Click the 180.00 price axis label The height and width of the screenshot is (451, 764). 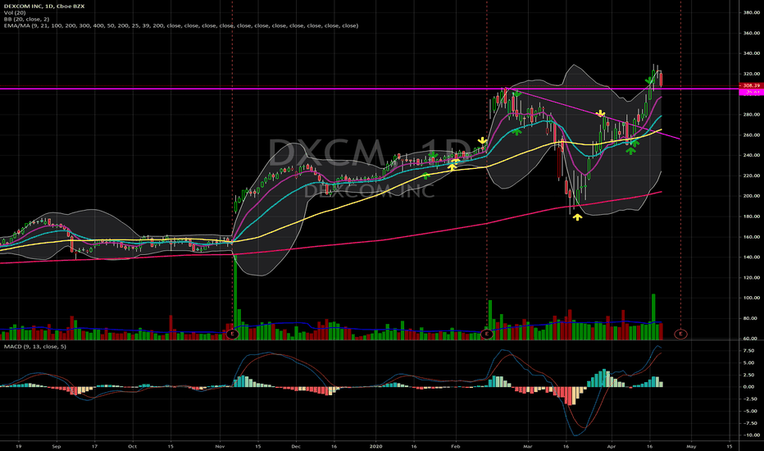(x=752, y=216)
